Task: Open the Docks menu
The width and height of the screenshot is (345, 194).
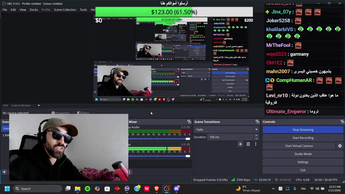Action: 34,10
